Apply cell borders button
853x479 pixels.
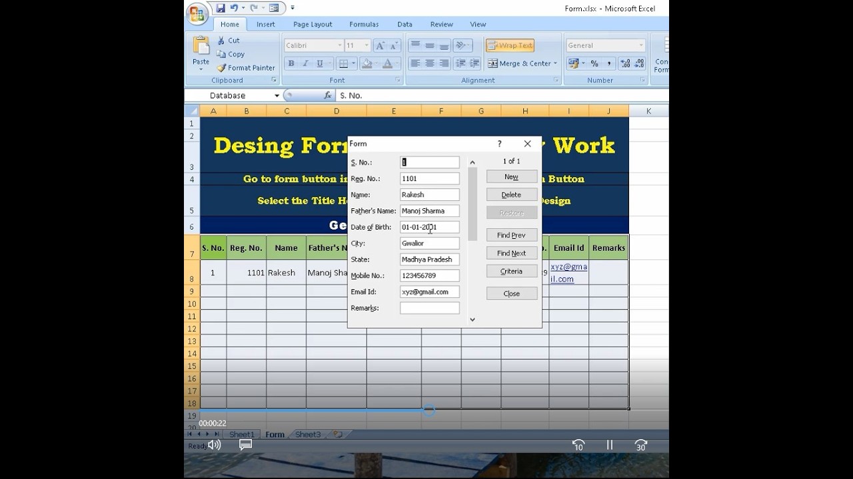point(343,64)
